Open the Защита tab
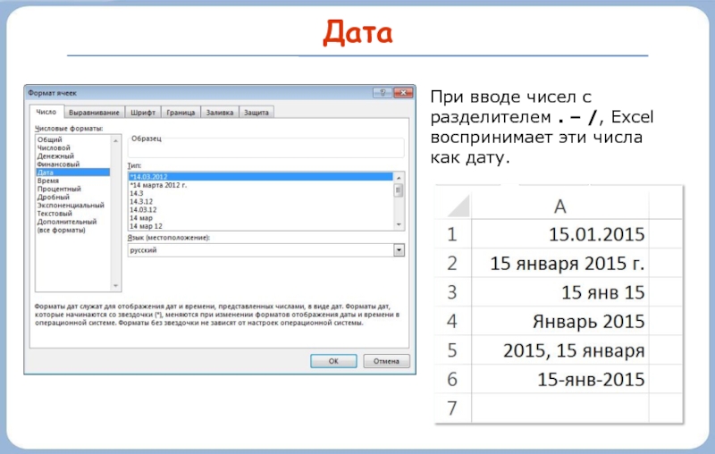 click(x=257, y=113)
